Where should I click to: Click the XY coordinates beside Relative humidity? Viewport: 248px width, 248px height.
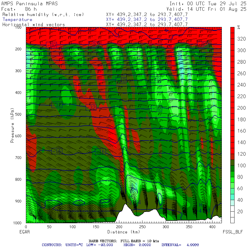pyautogui.click(x=147, y=15)
